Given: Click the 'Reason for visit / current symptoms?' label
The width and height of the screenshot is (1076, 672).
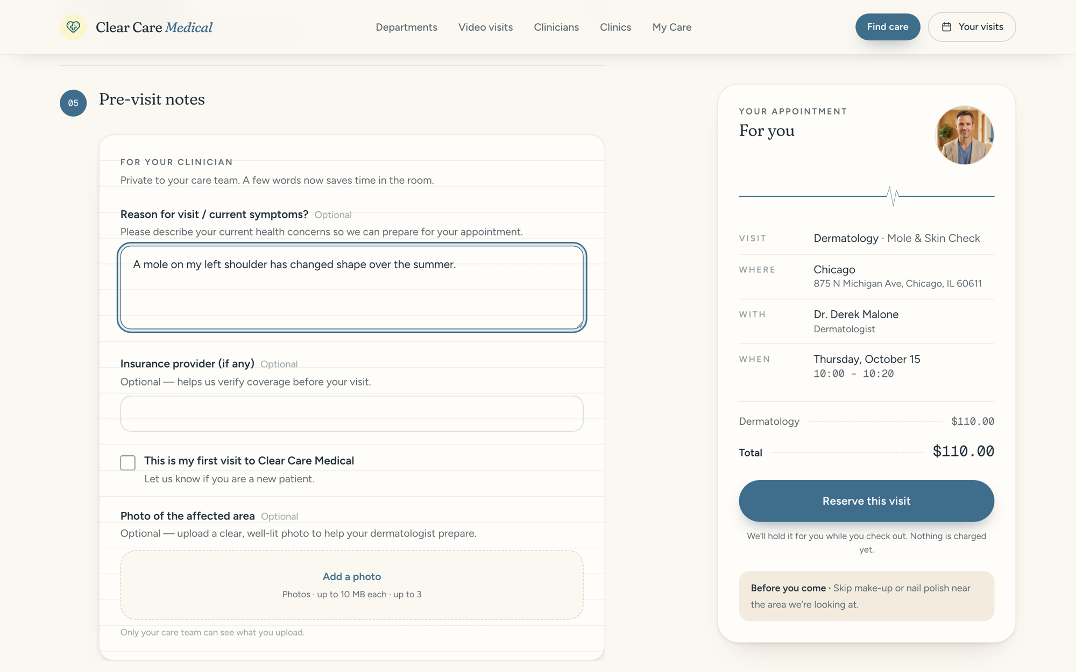Looking at the screenshot, I should (x=214, y=215).
